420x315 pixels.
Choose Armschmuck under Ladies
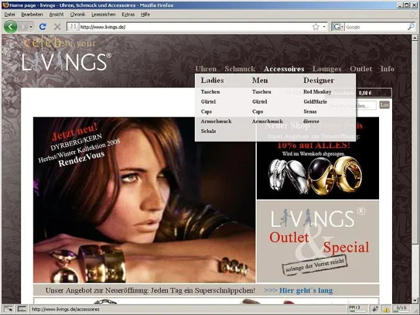click(x=216, y=122)
